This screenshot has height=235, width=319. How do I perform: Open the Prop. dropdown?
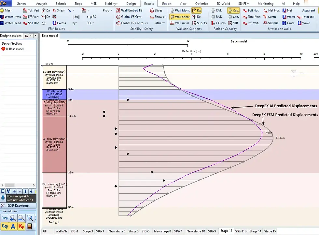pos(107,10)
